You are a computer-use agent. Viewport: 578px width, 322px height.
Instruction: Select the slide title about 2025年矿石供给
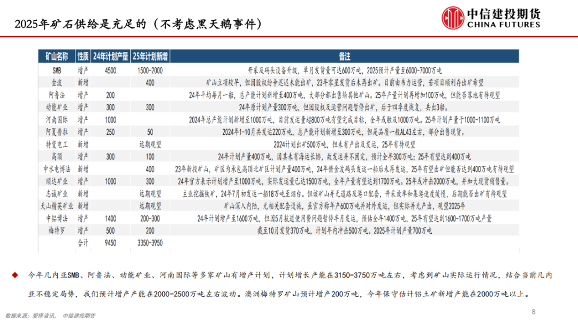[x=138, y=24]
